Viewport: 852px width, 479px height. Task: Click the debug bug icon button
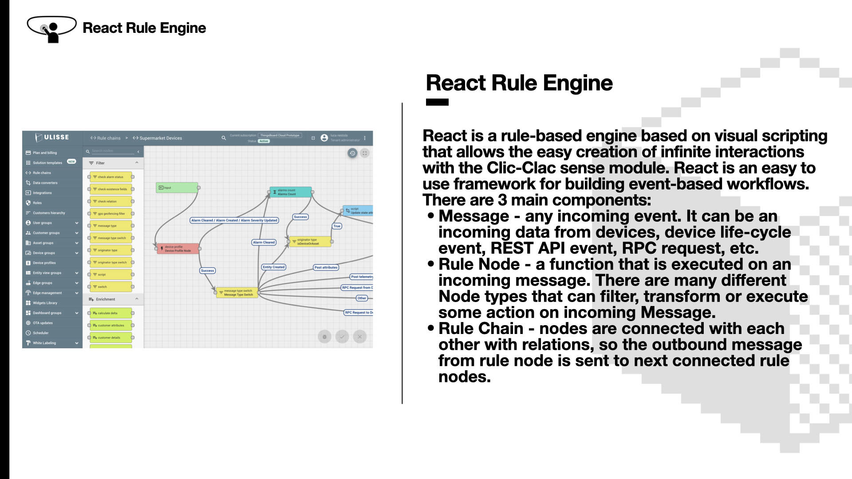pyautogui.click(x=324, y=337)
